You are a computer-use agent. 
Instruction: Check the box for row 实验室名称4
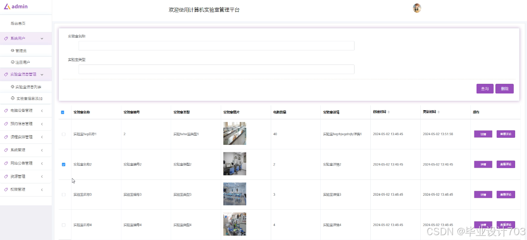64,225
